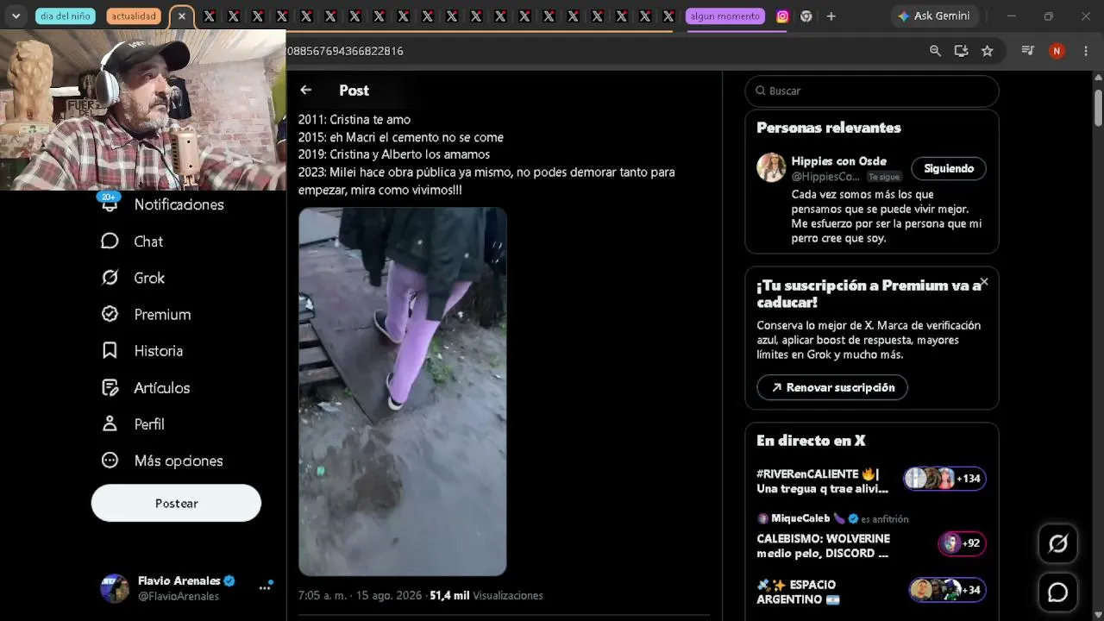Image resolution: width=1104 pixels, height=621 pixels.
Task: Click the zoom magnifier icon in the address bar
Action: tap(935, 51)
